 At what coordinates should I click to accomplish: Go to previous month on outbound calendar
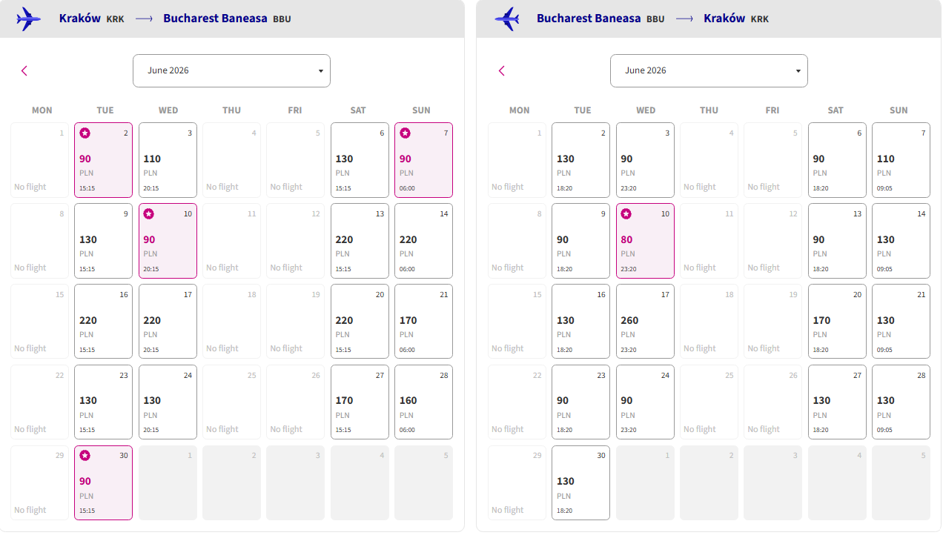pyautogui.click(x=24, y=70)
